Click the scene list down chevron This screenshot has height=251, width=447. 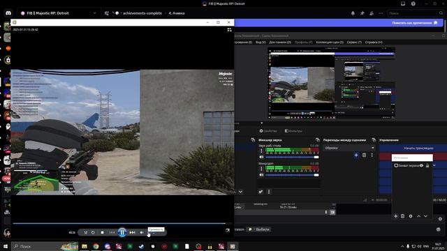click(x=240, y=192)
